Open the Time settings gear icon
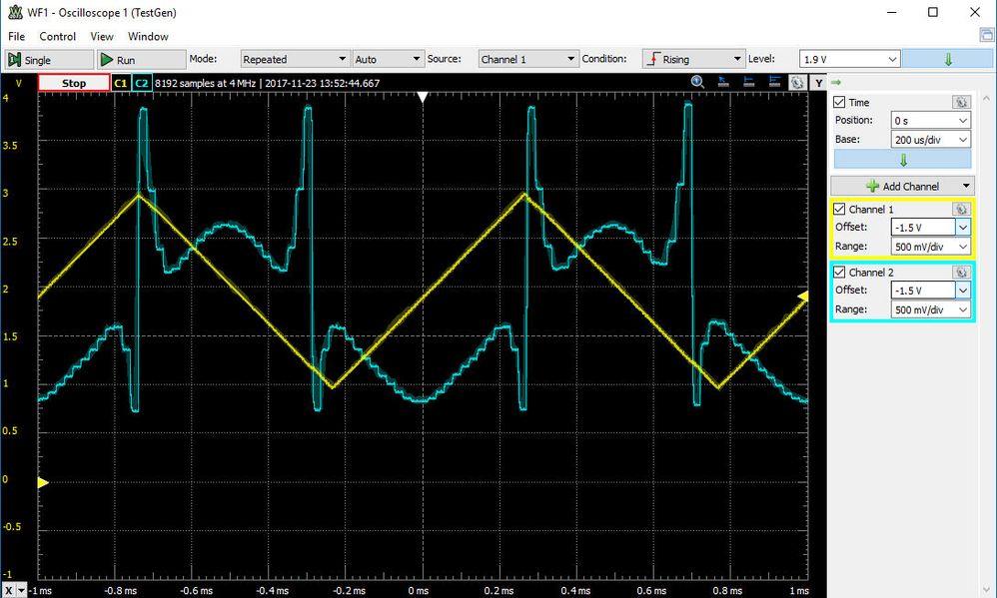The height and width of the screenshot is (598, 997). (x=961, y=102)
